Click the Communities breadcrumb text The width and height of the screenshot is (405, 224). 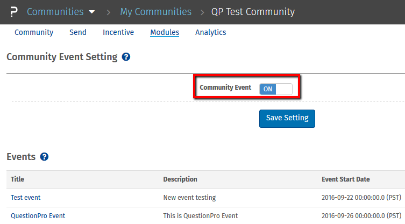coord(55,11)
